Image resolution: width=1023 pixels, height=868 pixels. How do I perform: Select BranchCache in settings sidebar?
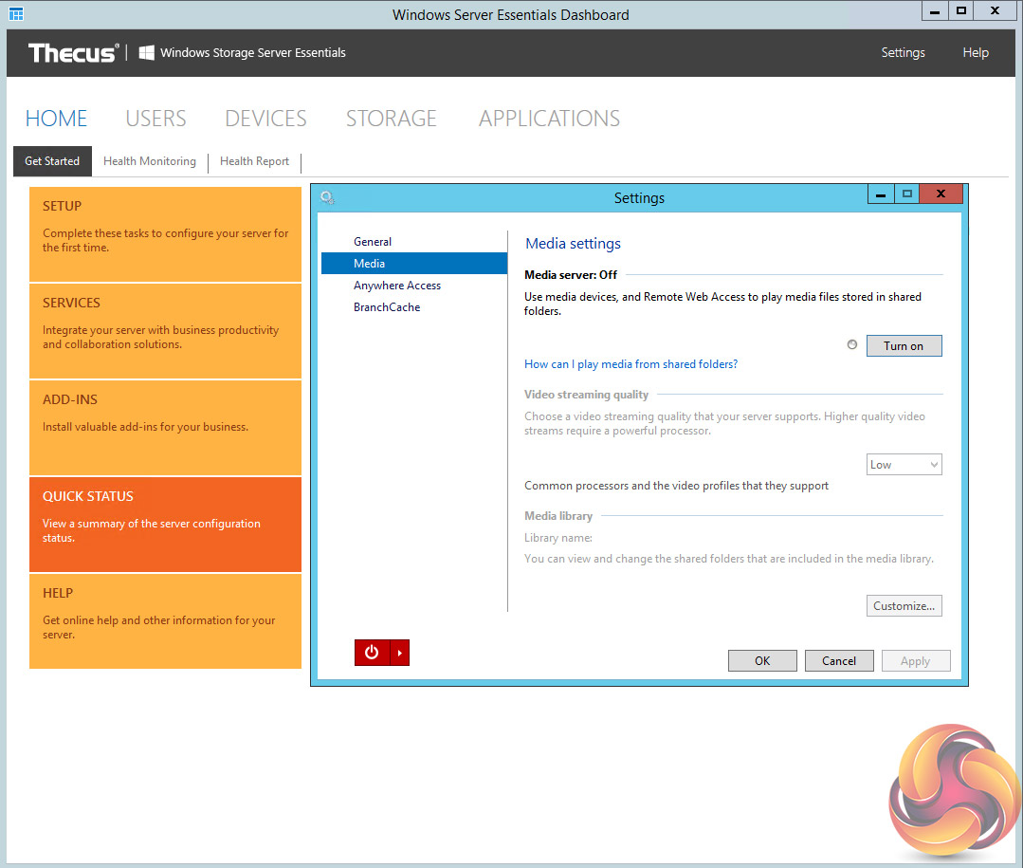tap(414, 307)
